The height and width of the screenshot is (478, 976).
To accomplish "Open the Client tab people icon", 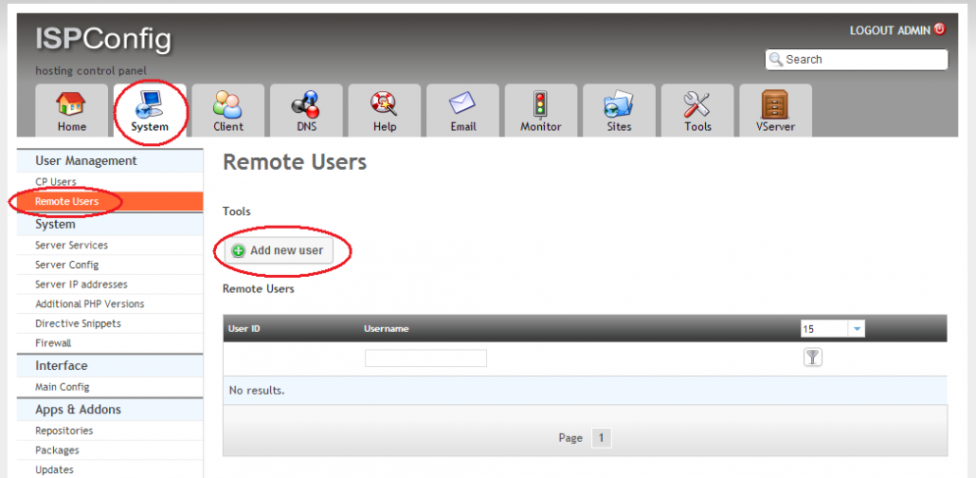I will click(227, 103).
